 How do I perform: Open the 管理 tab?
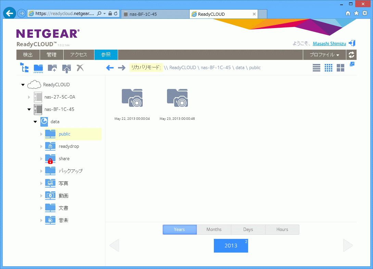[x=52, y=55]
